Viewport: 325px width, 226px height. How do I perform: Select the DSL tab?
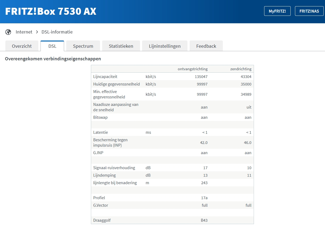52,46
